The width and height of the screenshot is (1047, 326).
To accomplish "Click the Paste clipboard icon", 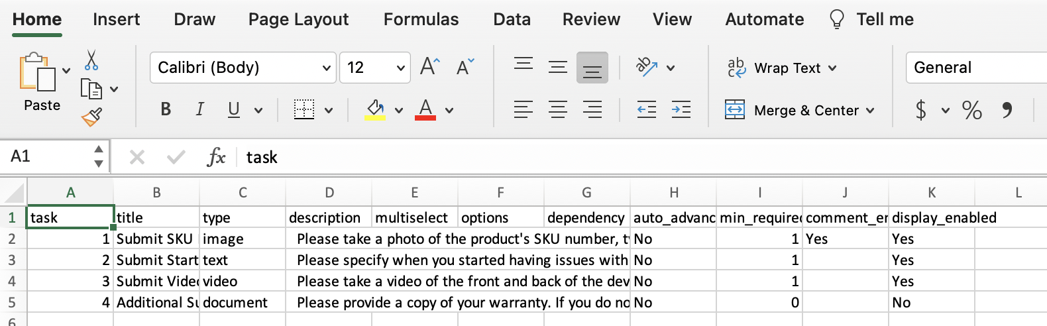I will coord(38,72).
